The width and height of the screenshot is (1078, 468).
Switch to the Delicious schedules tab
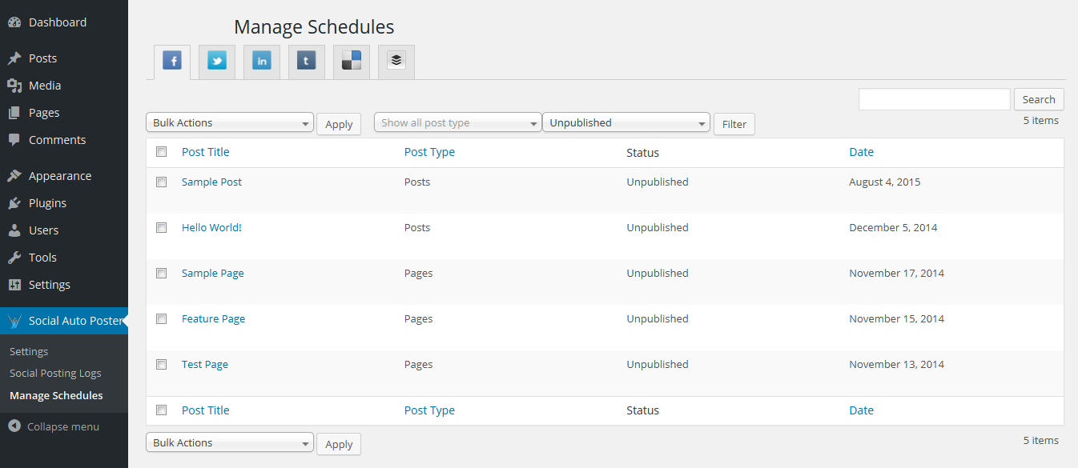351,61
